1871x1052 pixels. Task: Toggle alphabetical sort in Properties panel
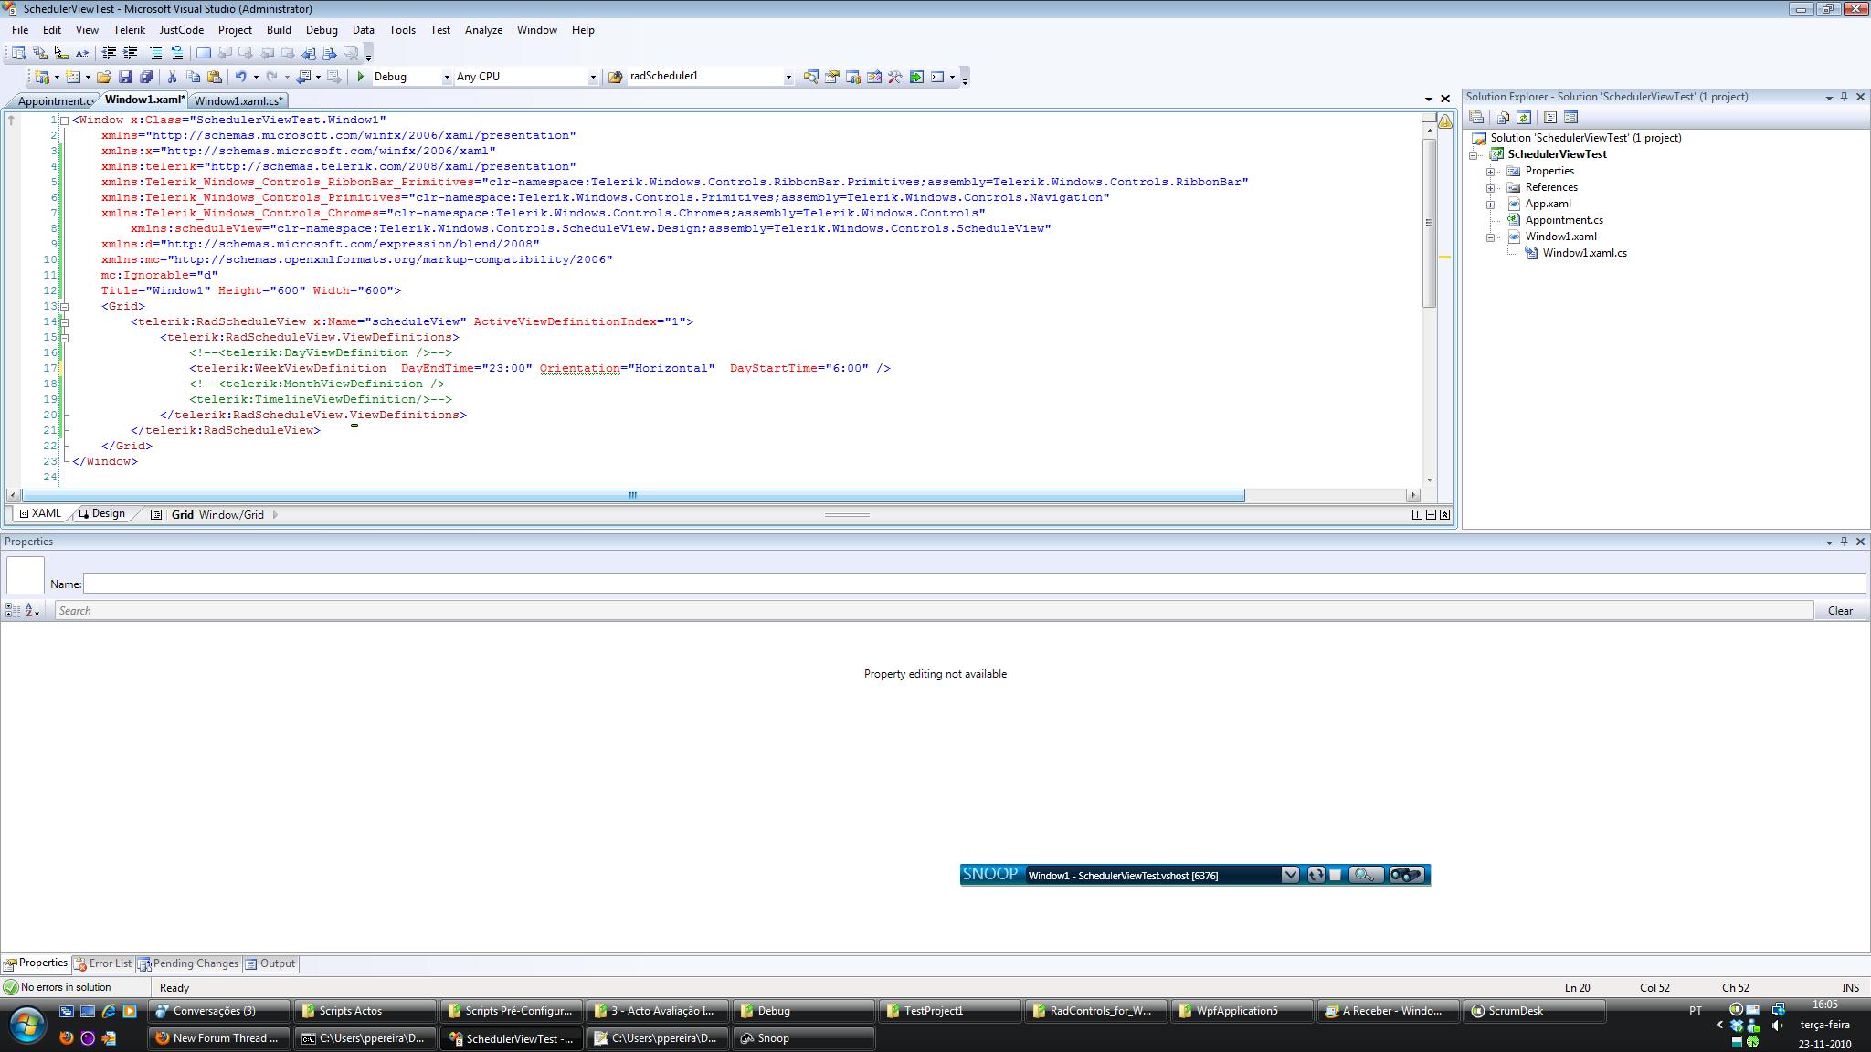coord(32,610)
